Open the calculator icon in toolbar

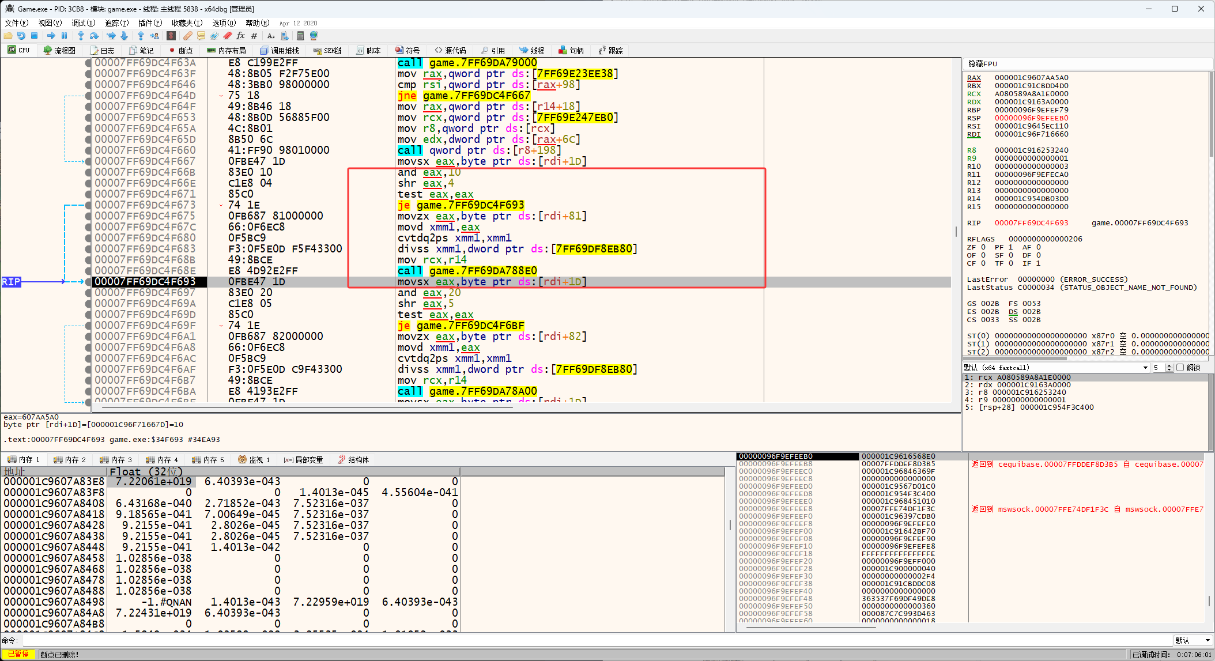[x=300, y=36]
